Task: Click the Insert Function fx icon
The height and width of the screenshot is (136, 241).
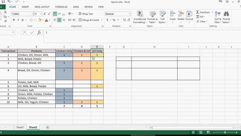Action: tap(39, 32)
